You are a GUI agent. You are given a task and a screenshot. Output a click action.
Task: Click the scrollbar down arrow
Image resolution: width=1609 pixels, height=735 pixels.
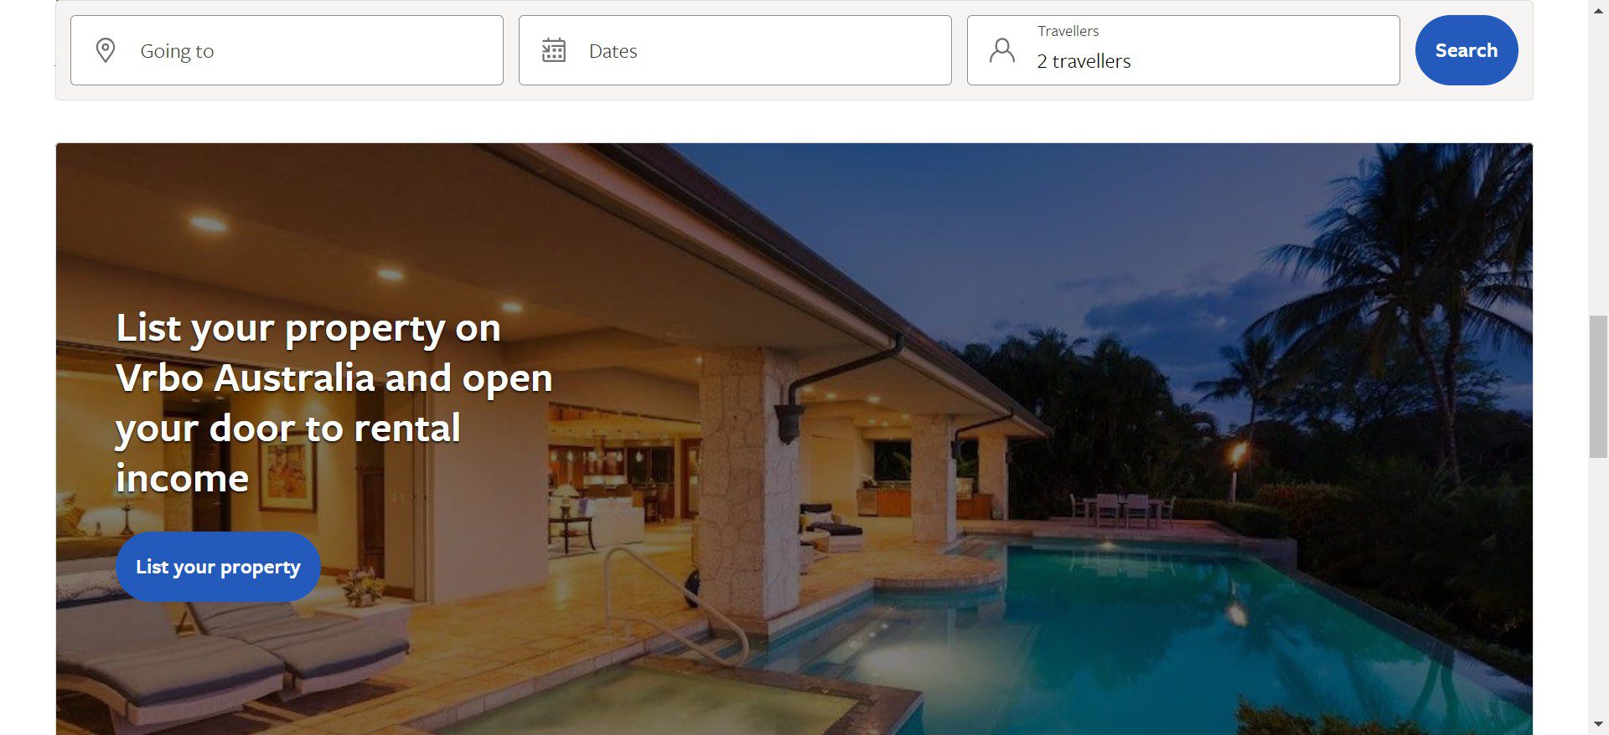point(1598,723)
